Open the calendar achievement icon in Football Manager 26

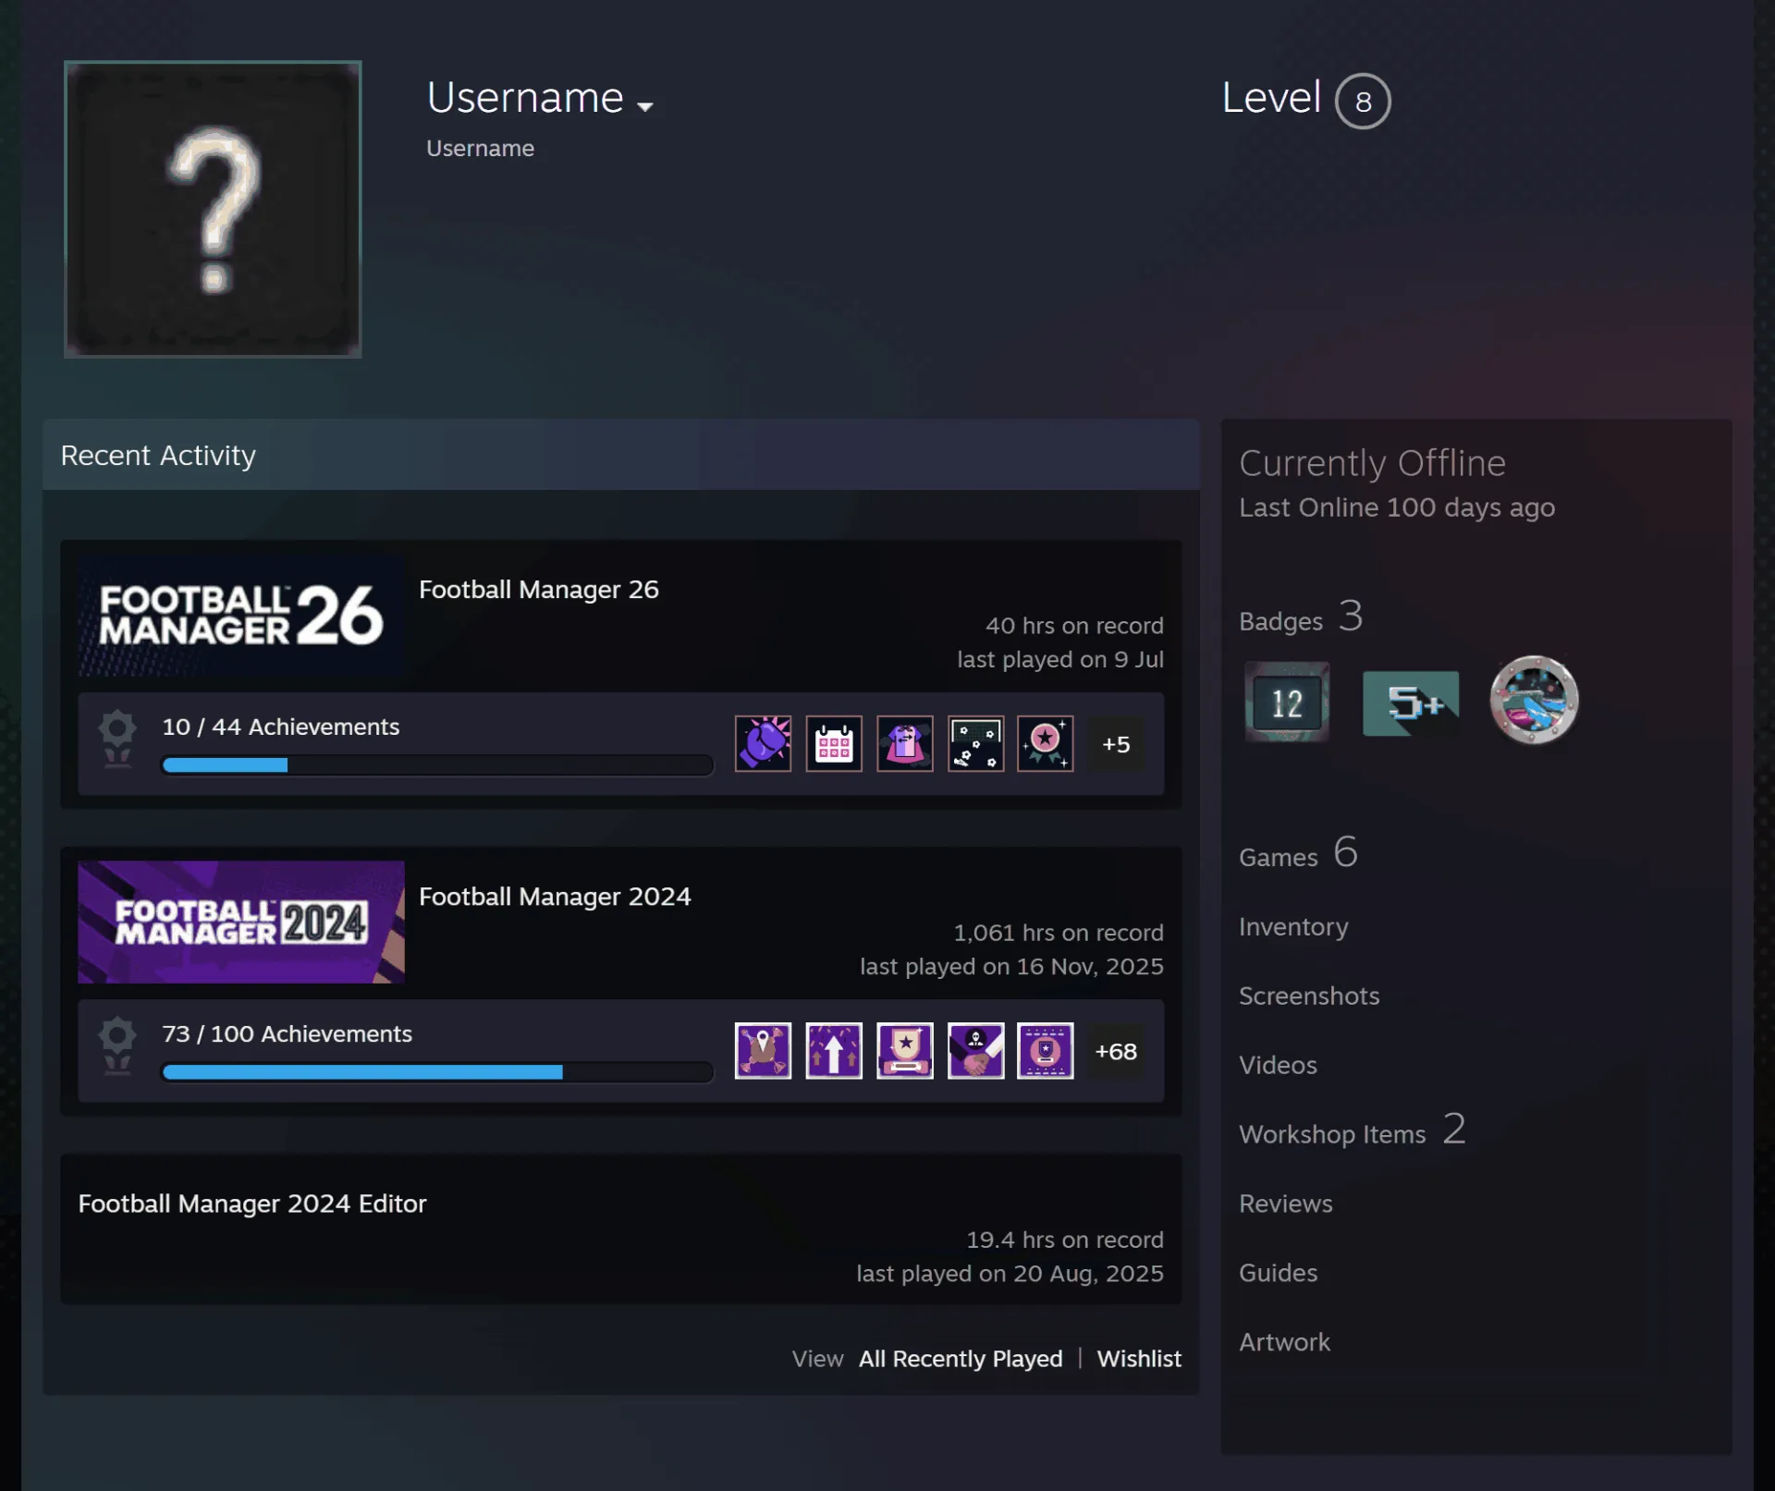(834, 743)
